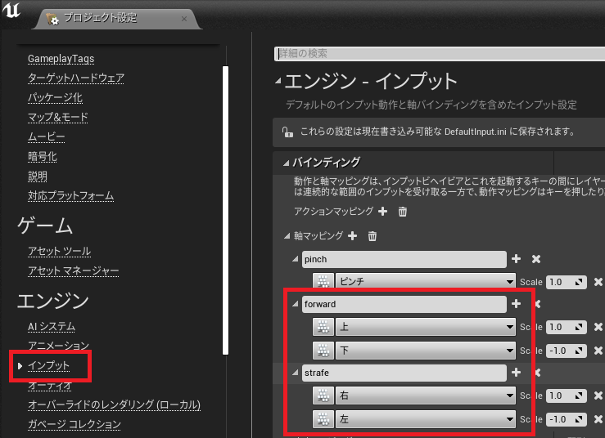Delete all 軸マッピング with trash icon
Image resolution: width=605 pixels, height=438 pixels.
372,236
